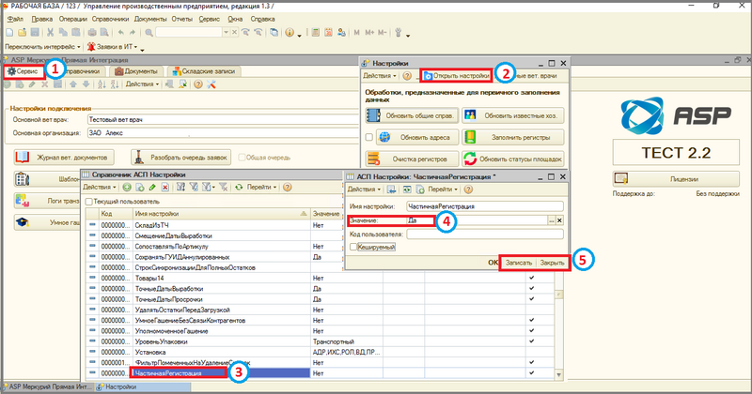
Task: Click the settings list scrollbar down arrow
Action: tap(558, 375)
